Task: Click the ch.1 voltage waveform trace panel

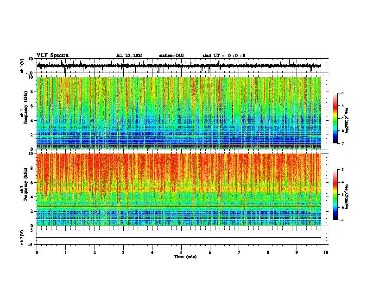Action: (181, 66)
